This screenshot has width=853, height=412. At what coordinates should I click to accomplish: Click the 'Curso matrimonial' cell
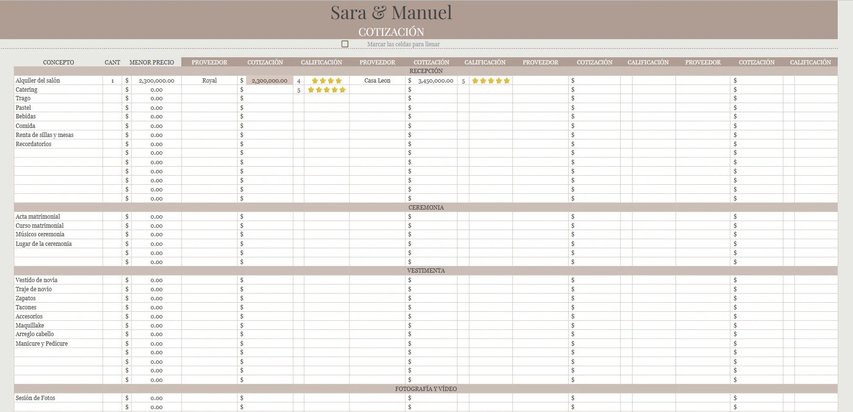(59, 226)
